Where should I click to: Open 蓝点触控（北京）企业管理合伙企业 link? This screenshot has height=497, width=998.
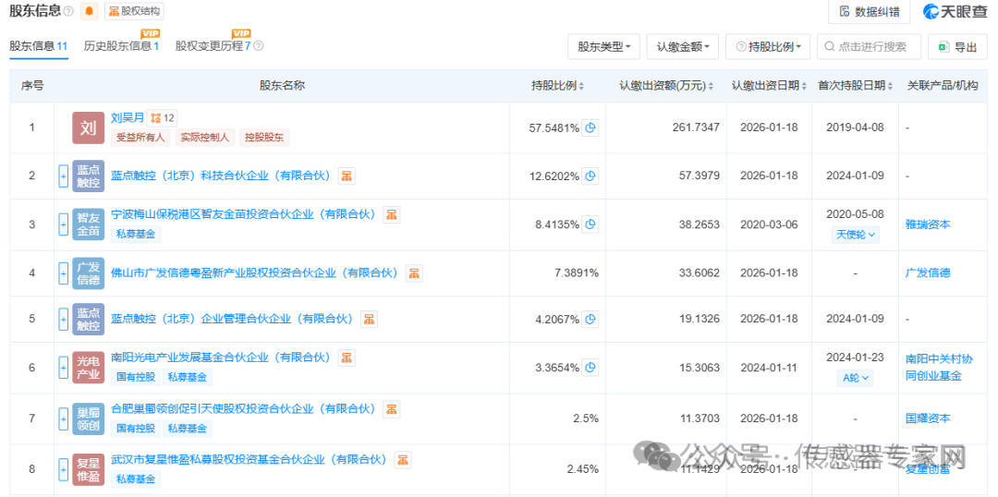pos(232,319)
